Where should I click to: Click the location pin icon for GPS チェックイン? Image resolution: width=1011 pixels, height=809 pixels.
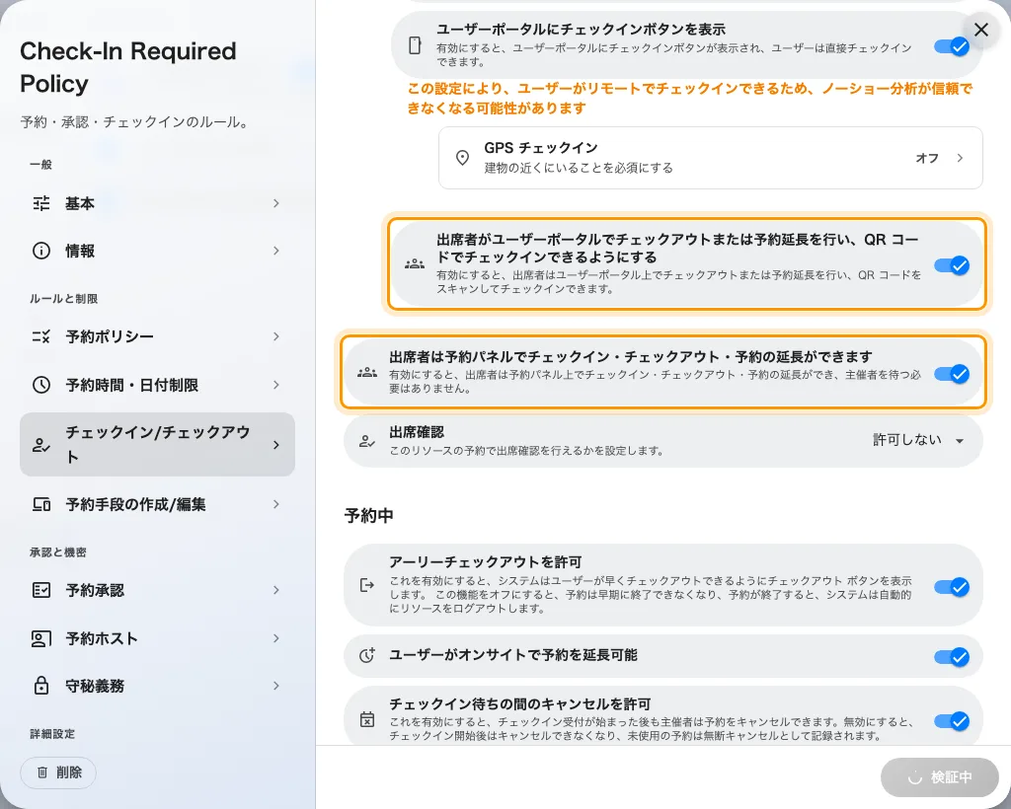click(x=462, y=158)
